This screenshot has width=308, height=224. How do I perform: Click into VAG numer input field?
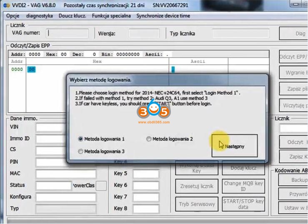[x=67, y=33]
